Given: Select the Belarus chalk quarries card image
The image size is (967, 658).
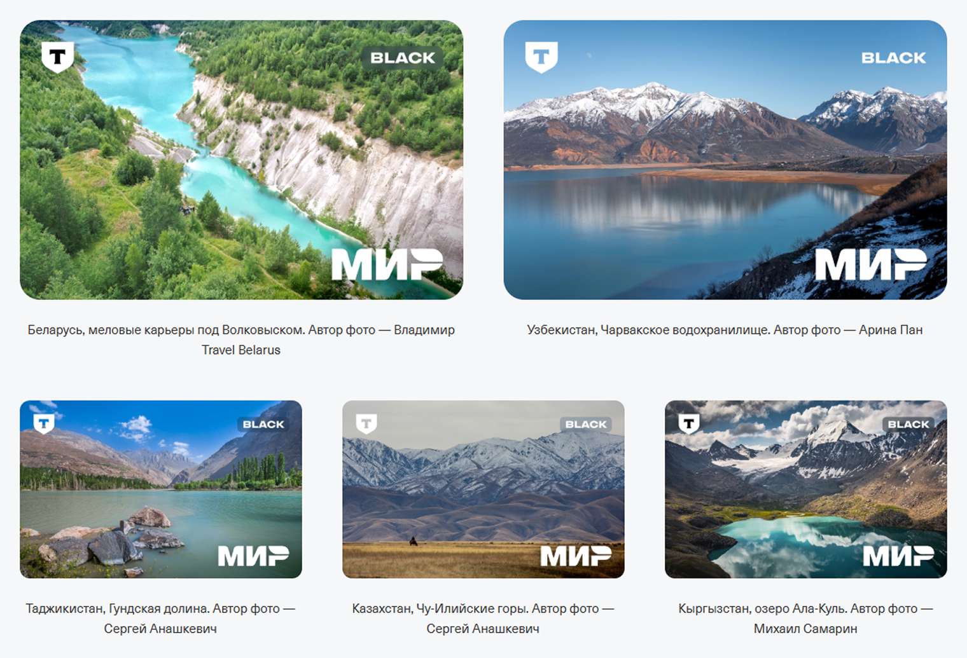Looking at the screenshot, I should (241, 160).
